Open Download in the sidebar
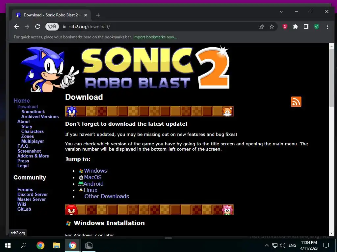Screen dimensions: 337x252 coord(28,107)
